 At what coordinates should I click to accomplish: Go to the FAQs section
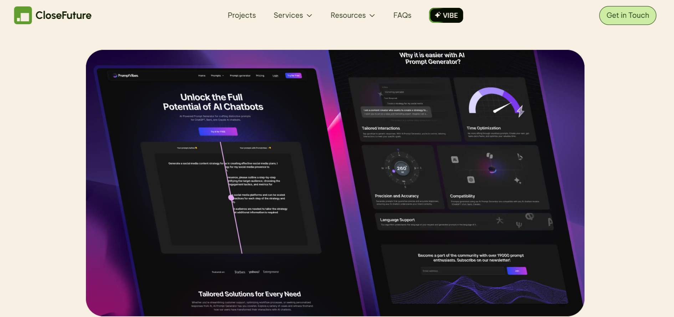[402, 15]
